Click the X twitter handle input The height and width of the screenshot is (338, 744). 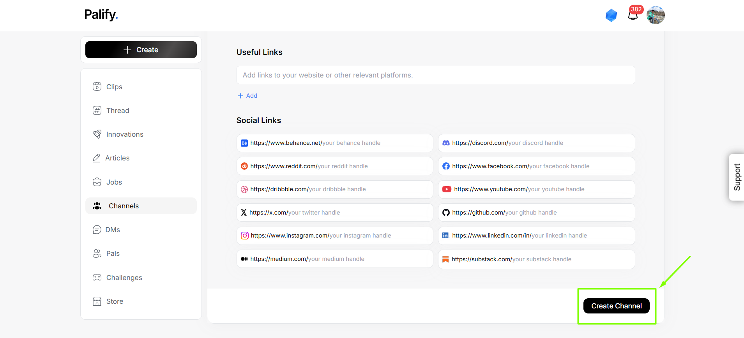click(335, 213)
